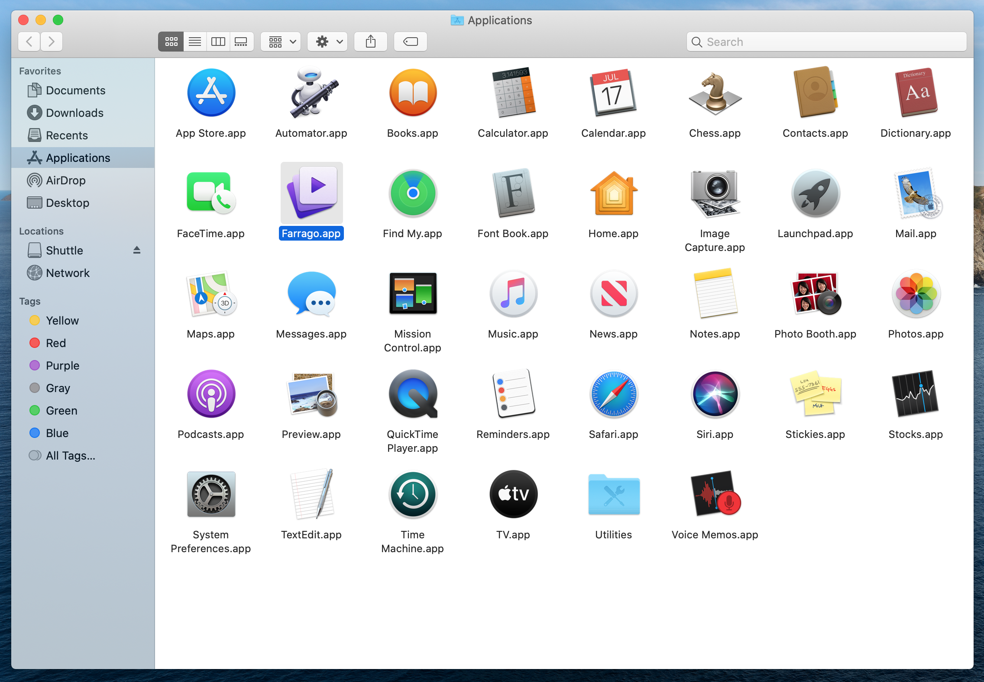Select the Chess knight icon
The height and width of the screenshot is (682, 984).
pyautogui.click(x=715, y=93)
